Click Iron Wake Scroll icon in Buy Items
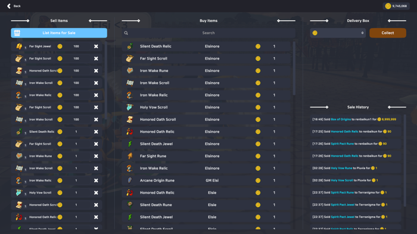Screen dimensions: 417x234 (x=130, y=83)
